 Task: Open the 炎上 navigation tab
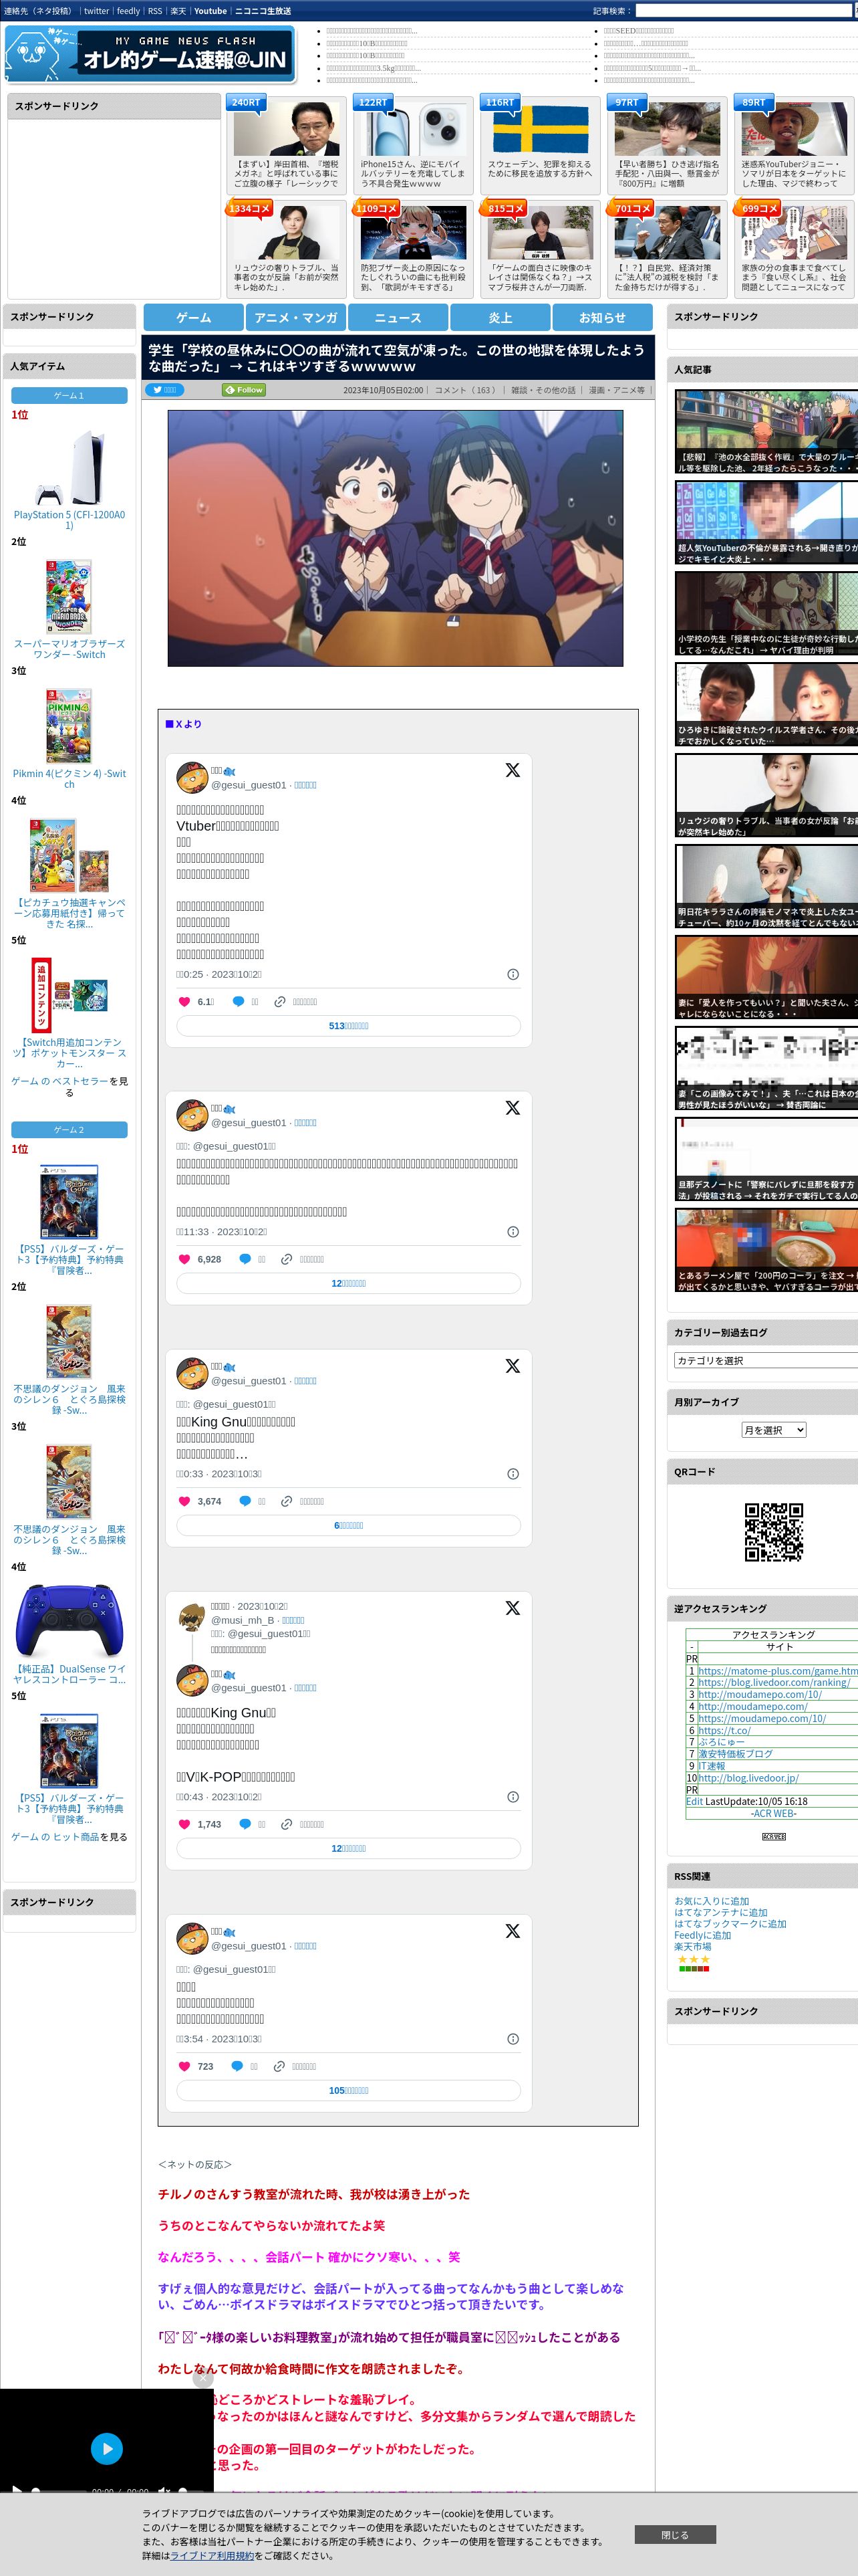[500, 317]
